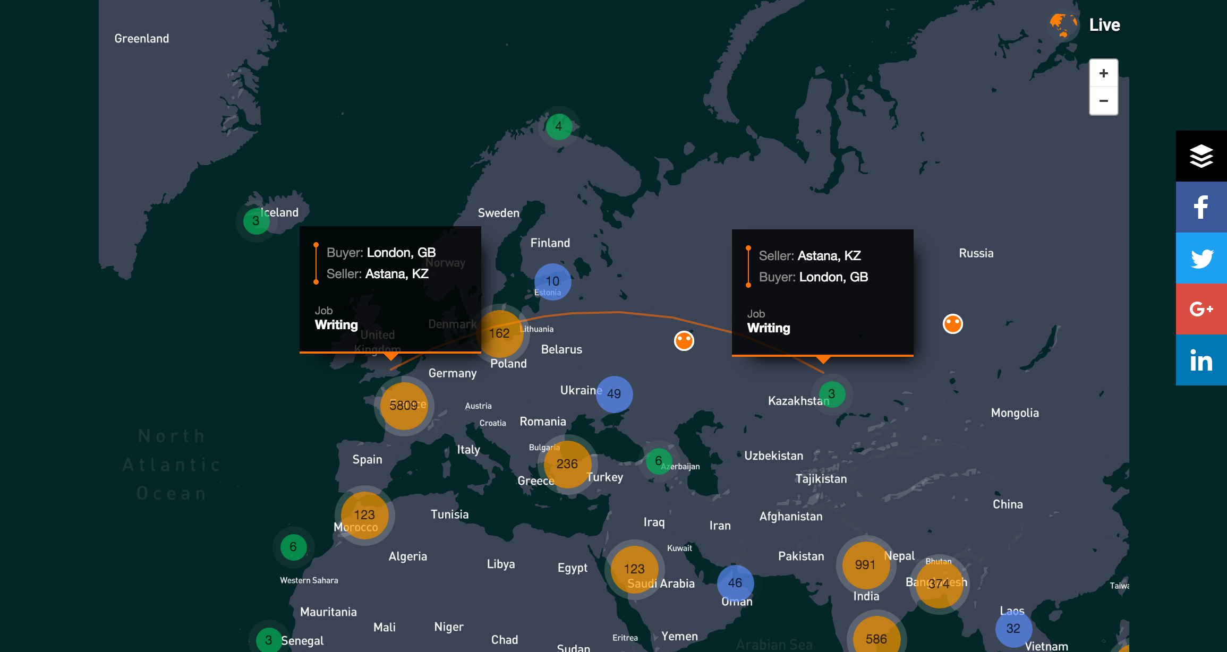
Task: Click the Iran map label
Action: tap(720, 526)
